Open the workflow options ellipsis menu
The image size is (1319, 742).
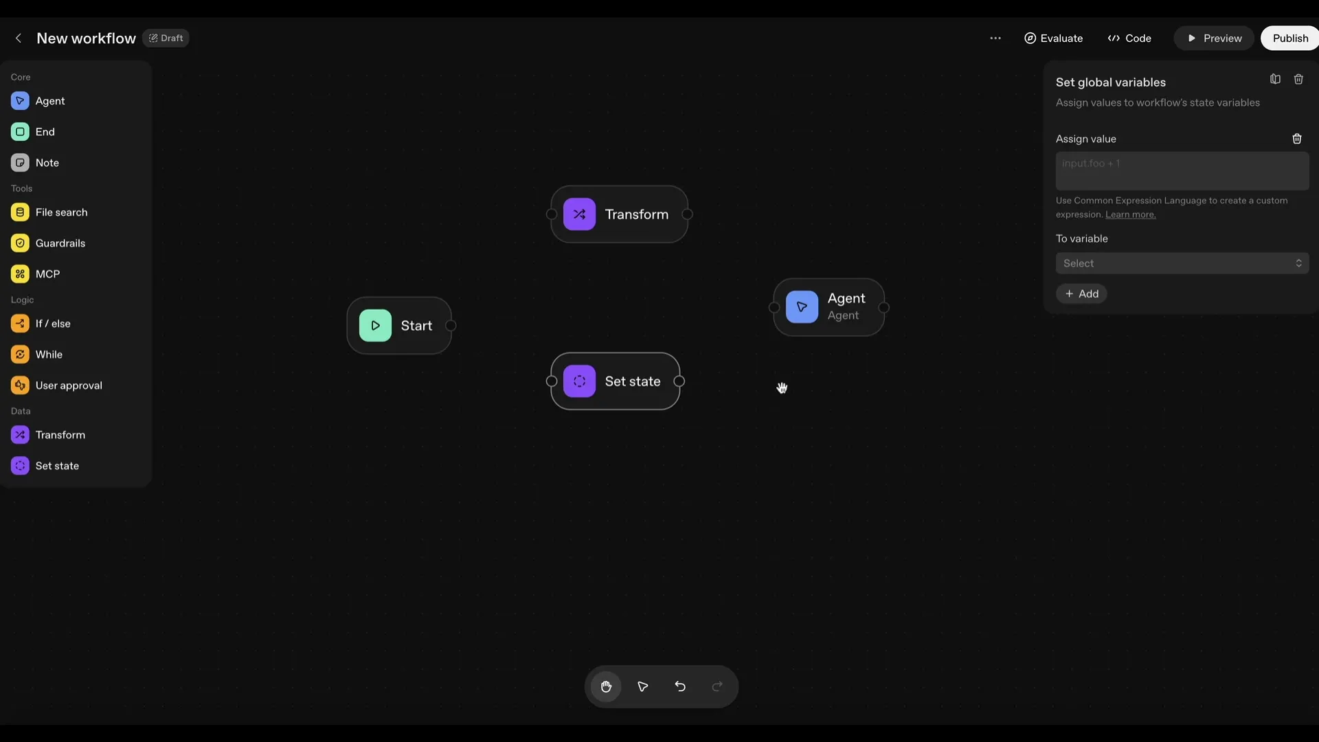(x=995, y=38)
